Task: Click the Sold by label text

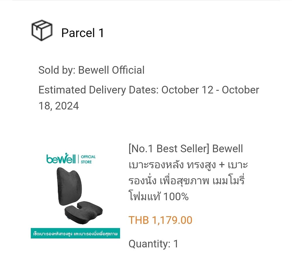Action: click(x=57, y=70)
